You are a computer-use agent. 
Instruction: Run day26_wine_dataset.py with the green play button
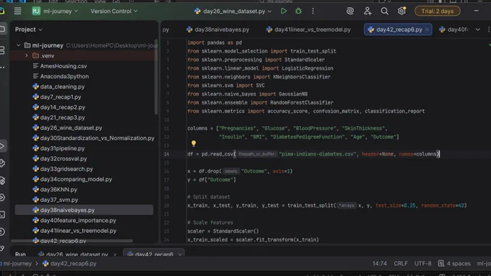(284, 11)
